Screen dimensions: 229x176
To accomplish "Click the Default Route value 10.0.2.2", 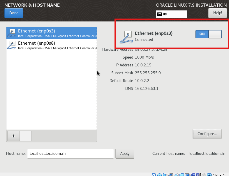I will point(142,81).
